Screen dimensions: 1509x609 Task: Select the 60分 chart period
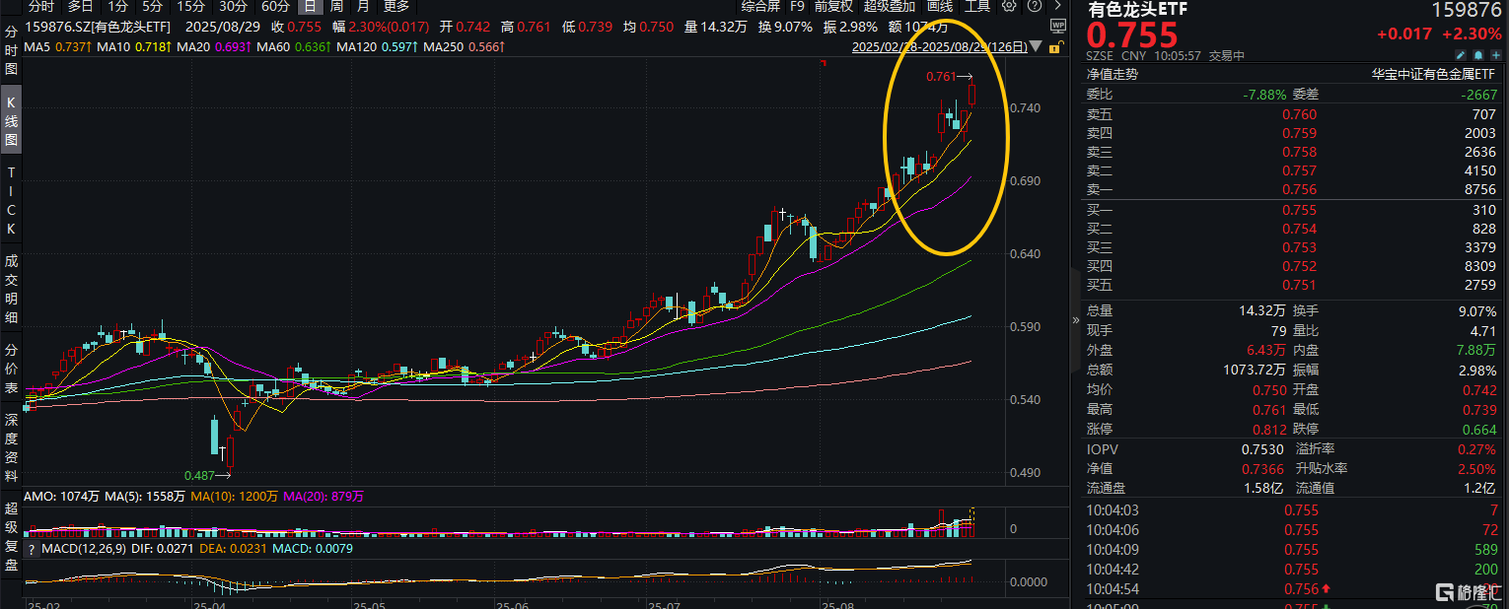(x=275, y=5)
